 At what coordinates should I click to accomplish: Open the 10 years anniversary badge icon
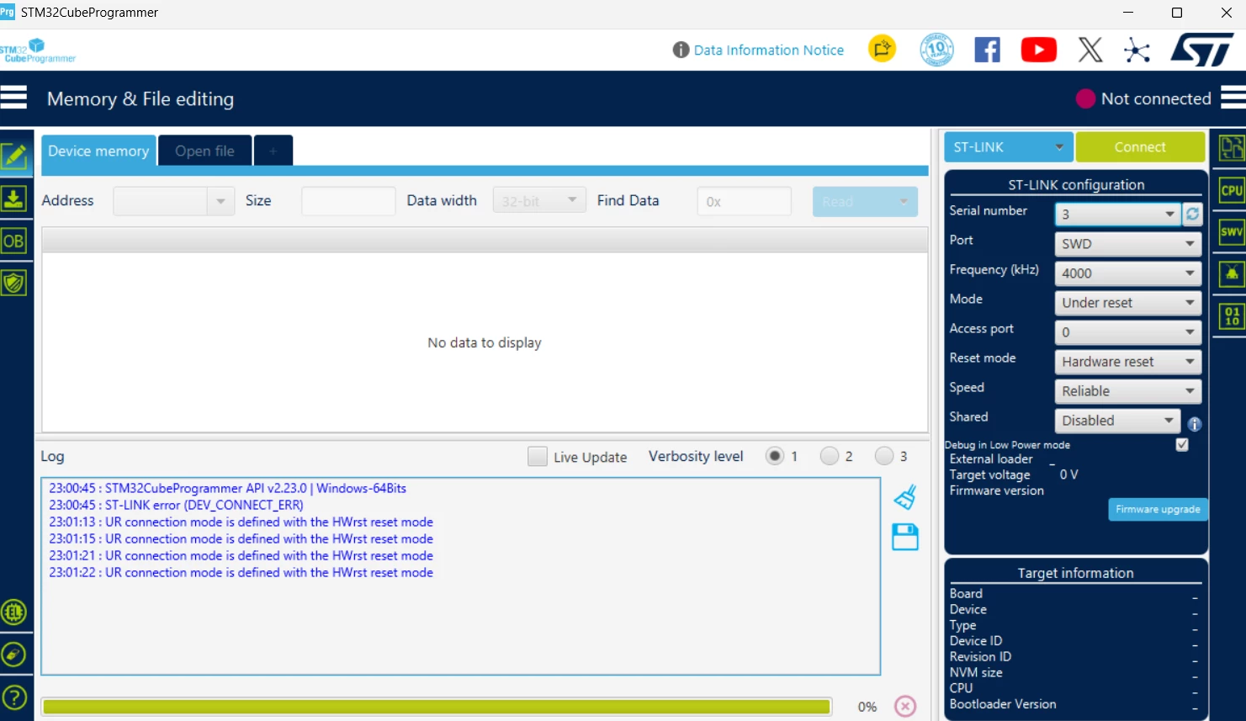936,50
